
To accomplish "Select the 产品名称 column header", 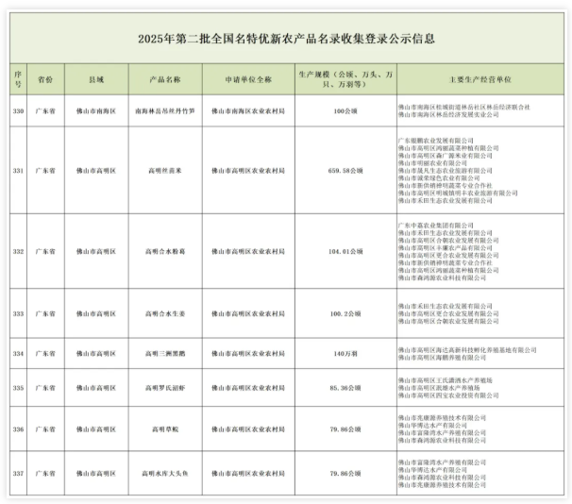I will (x=166, y=79).
